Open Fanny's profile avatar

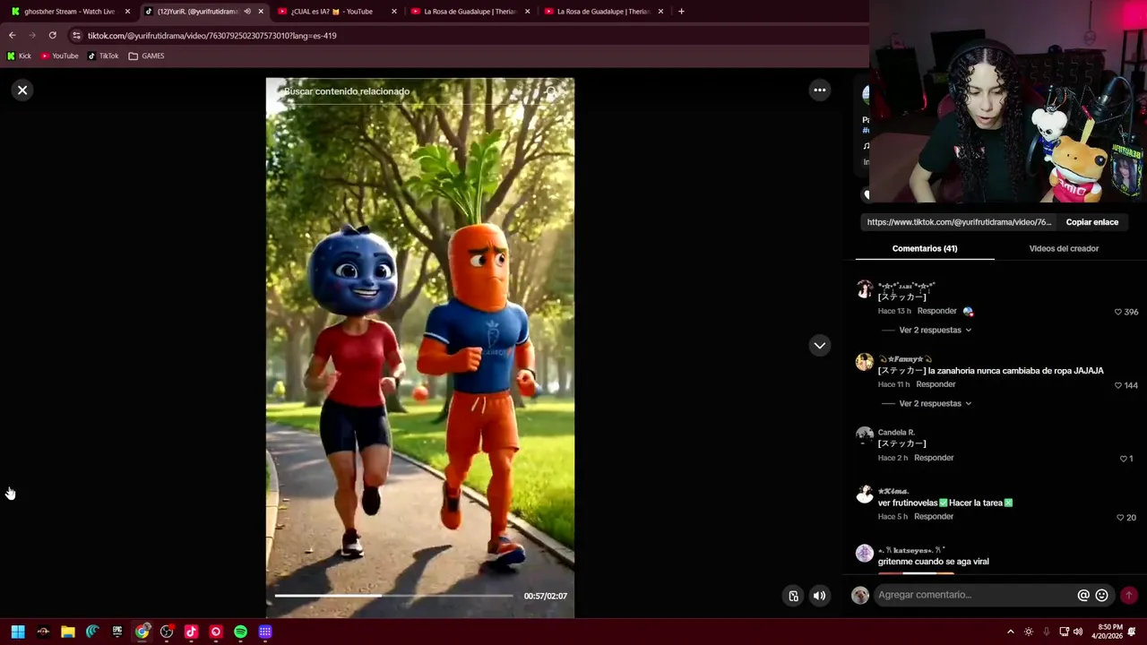[x=864, y=362]
